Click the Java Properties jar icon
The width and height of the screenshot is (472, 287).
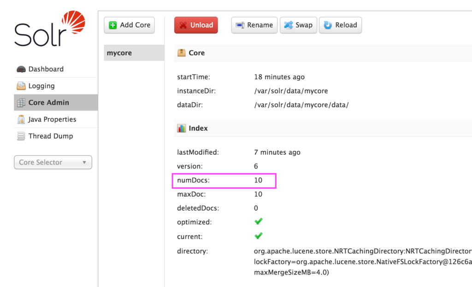coord(21,119)
